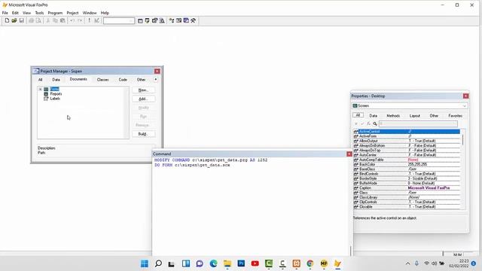Select the AutoCenter property row
The height and width of the screenshot is (271, 482).
407,155
